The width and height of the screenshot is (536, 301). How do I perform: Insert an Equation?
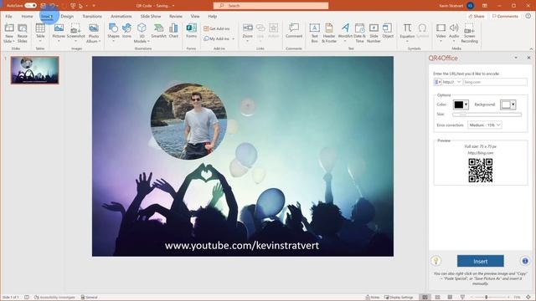(407, 33)
